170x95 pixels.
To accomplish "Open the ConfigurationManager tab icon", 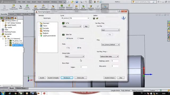I will coord(8,18).
